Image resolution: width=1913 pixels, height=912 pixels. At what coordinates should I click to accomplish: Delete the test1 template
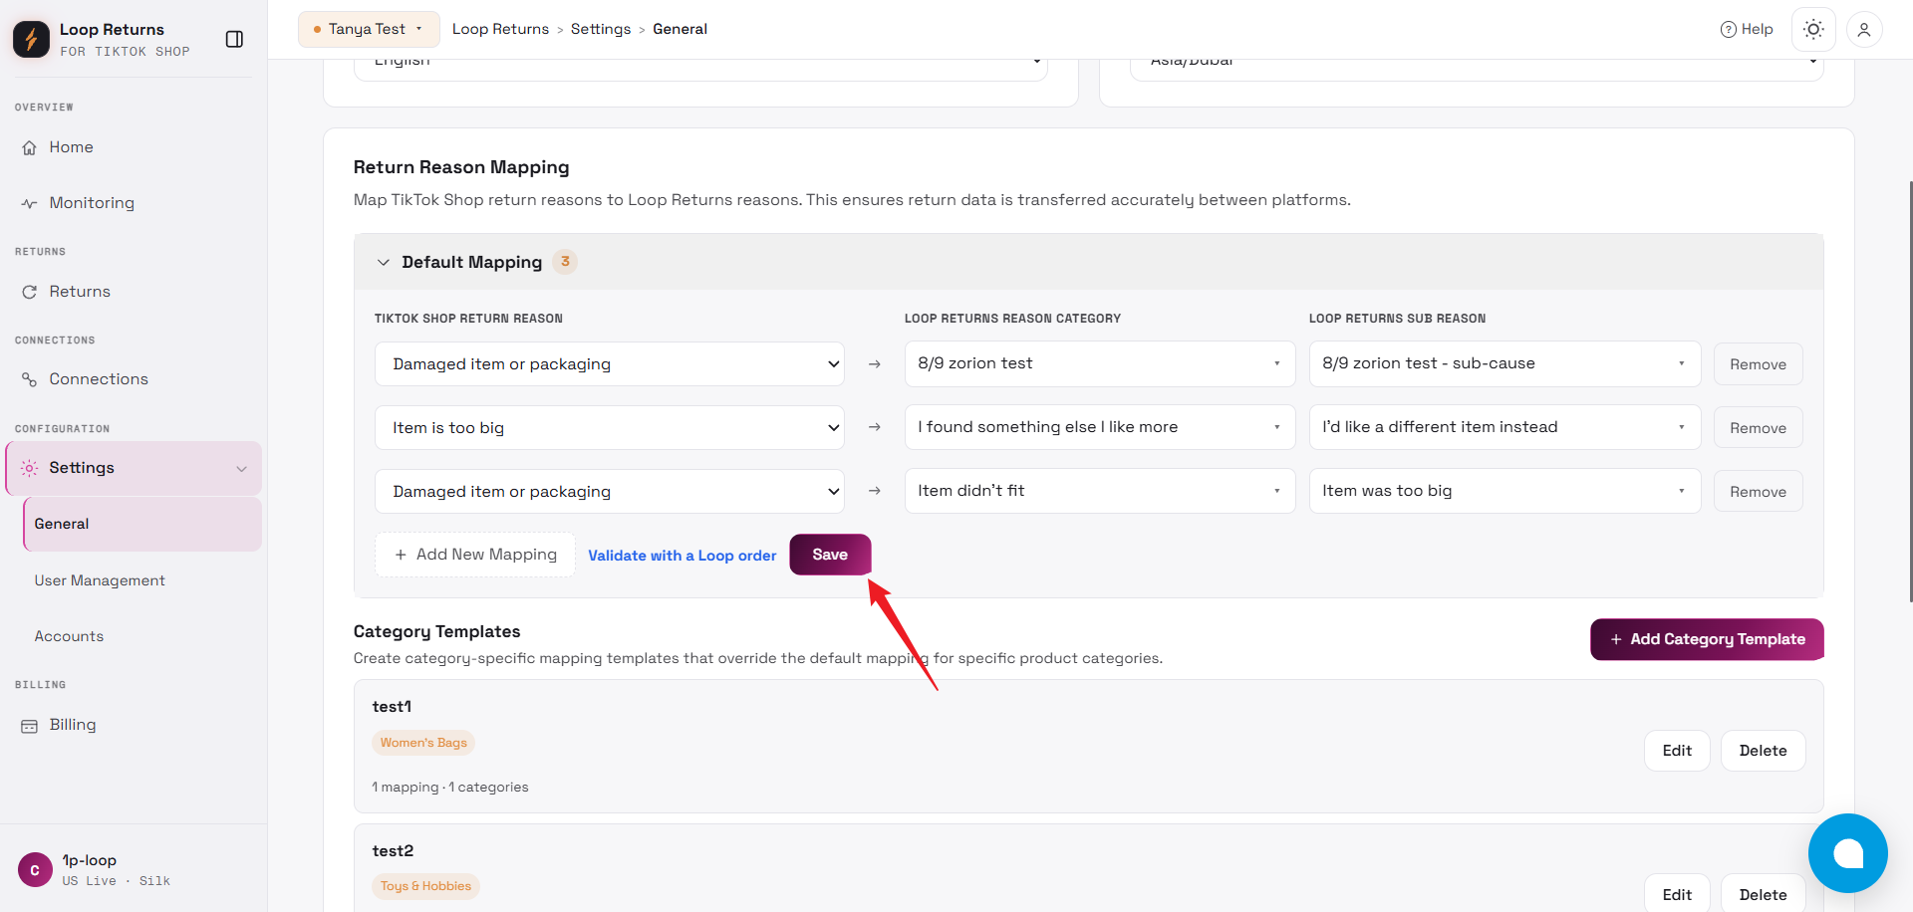[x=1763, y=751]
